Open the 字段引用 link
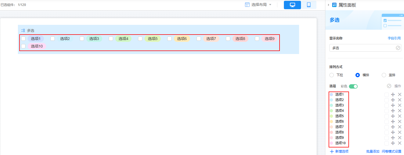This screenshot has height=155, width=404. tap(394, 38)
